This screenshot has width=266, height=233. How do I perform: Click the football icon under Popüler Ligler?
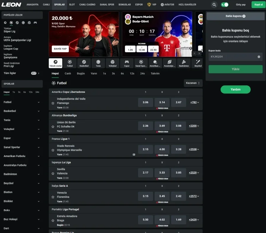11,22
